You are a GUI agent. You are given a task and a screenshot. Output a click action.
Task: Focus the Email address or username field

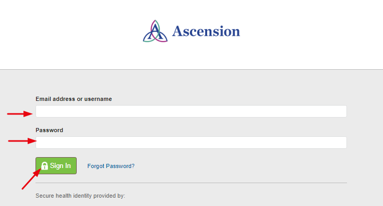pos(191,111)
